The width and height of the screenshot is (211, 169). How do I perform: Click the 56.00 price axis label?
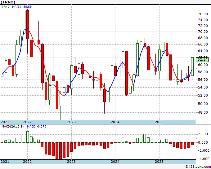coord(203,80)
